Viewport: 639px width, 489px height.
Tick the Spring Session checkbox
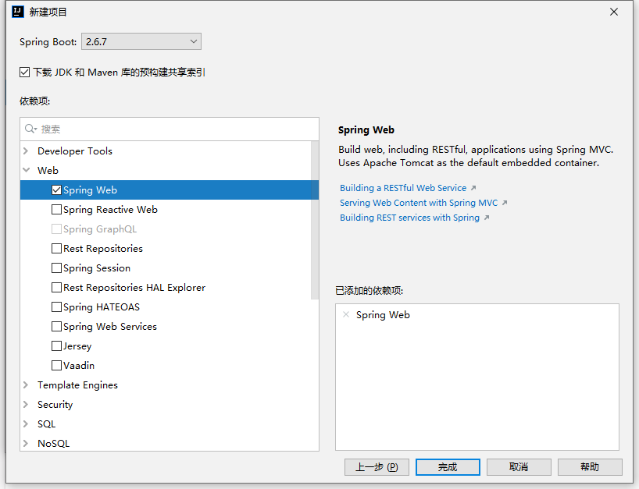56,268
